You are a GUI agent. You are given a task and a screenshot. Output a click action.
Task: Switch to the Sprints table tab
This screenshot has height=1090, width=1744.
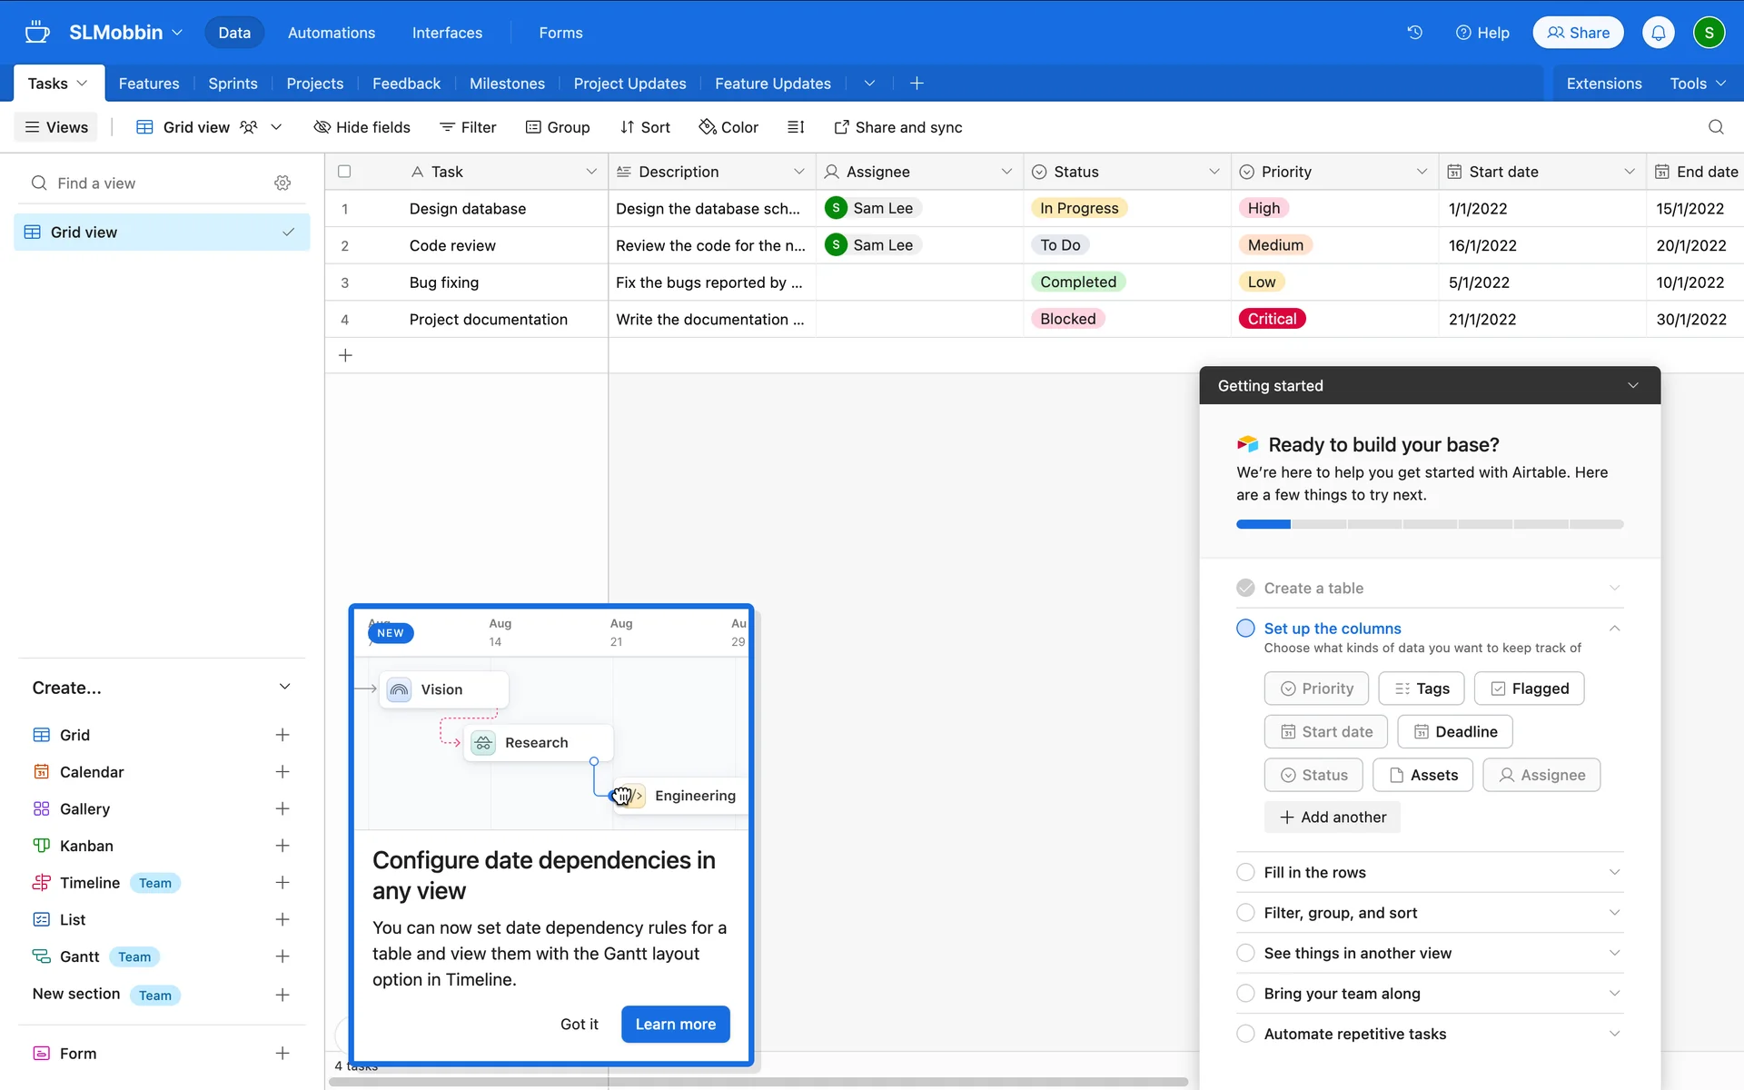point(233,84)
